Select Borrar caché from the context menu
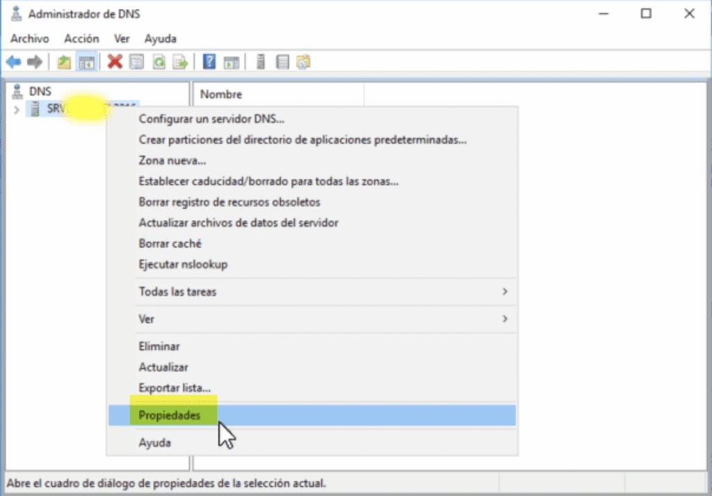Image resolution: width=712 pixels, height=496 pixels. click(168, 244)
